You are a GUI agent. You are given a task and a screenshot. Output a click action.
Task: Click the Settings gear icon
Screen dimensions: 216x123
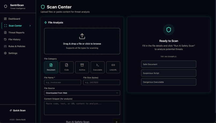pyautogui.click(x=5, y=53)
